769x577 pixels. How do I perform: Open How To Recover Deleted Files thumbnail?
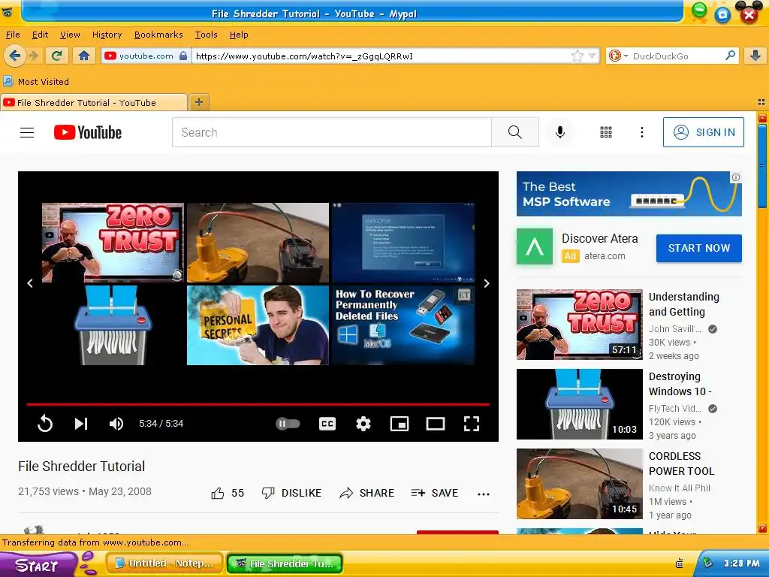click(403, 325)
